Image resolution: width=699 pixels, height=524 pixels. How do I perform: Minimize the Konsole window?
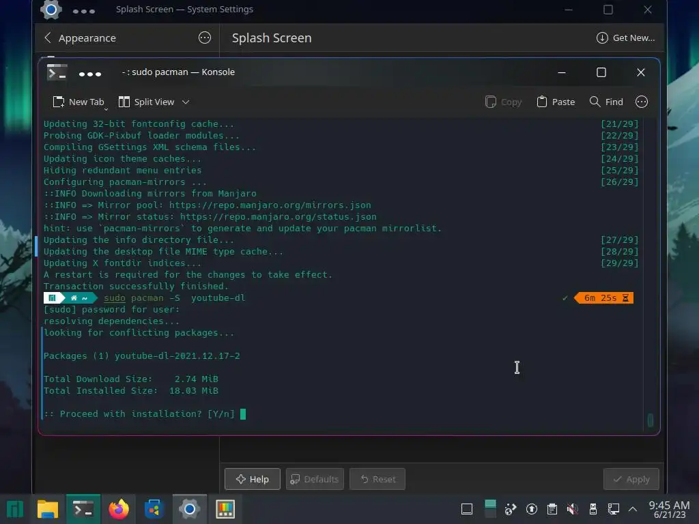[562, 72]
